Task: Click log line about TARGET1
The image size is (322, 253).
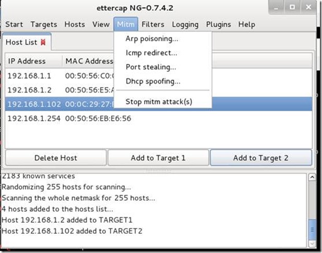Action: click(x=67, y=220)
